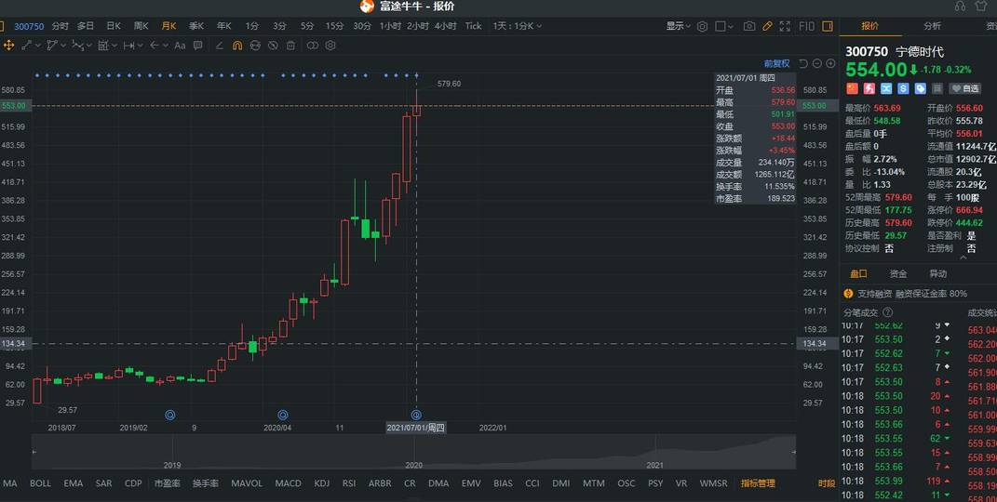Hide all drawings with eye-slash icon
This screenshot has height=502, width=997.
click(273, 45)
